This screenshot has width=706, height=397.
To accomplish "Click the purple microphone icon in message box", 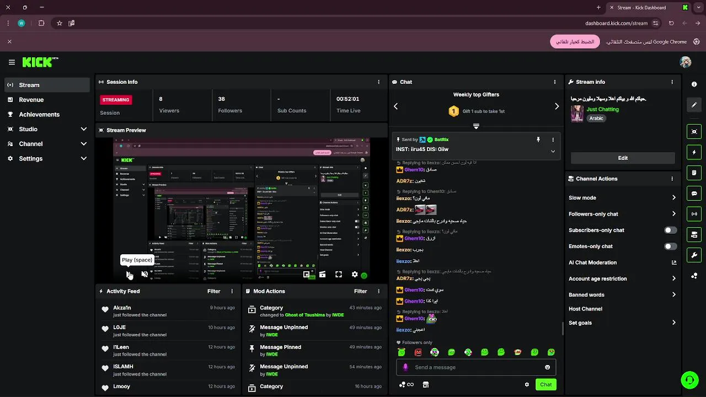I will tap(405, 367).
